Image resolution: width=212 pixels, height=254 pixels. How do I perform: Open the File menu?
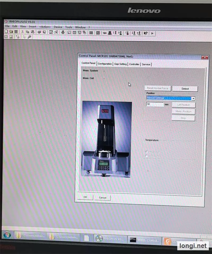point(7,26)
